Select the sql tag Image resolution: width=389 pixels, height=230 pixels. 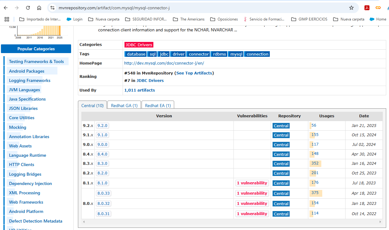(152, 54)
